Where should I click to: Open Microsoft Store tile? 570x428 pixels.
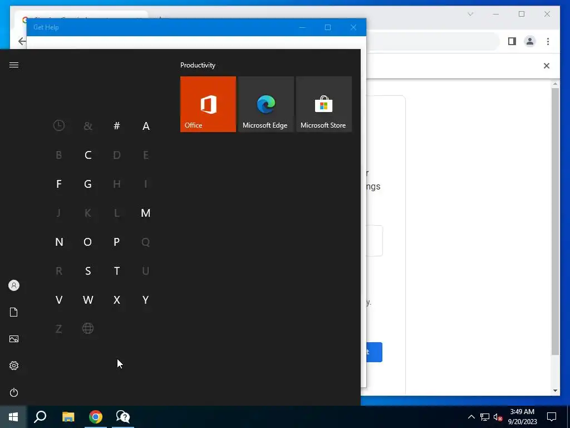[x=324, y=104]
